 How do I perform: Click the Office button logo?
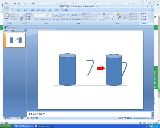pos(6,7)
